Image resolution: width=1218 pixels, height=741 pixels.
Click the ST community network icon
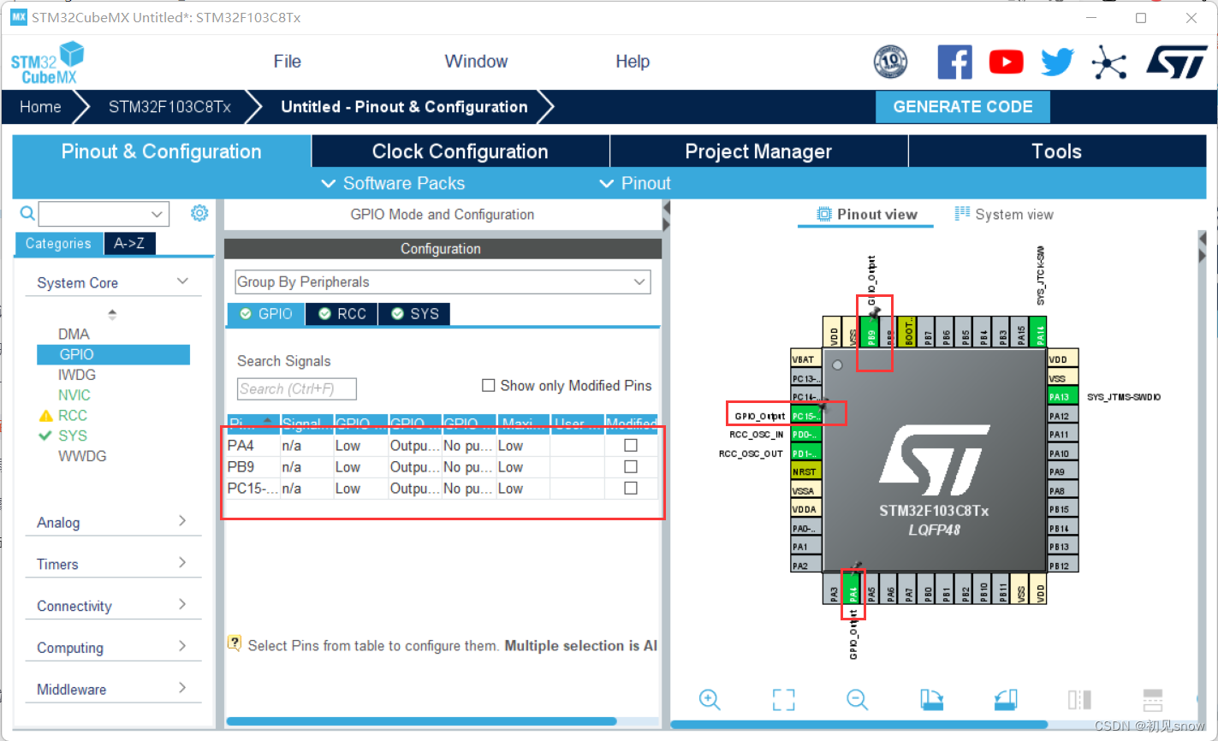point(1108,62)
